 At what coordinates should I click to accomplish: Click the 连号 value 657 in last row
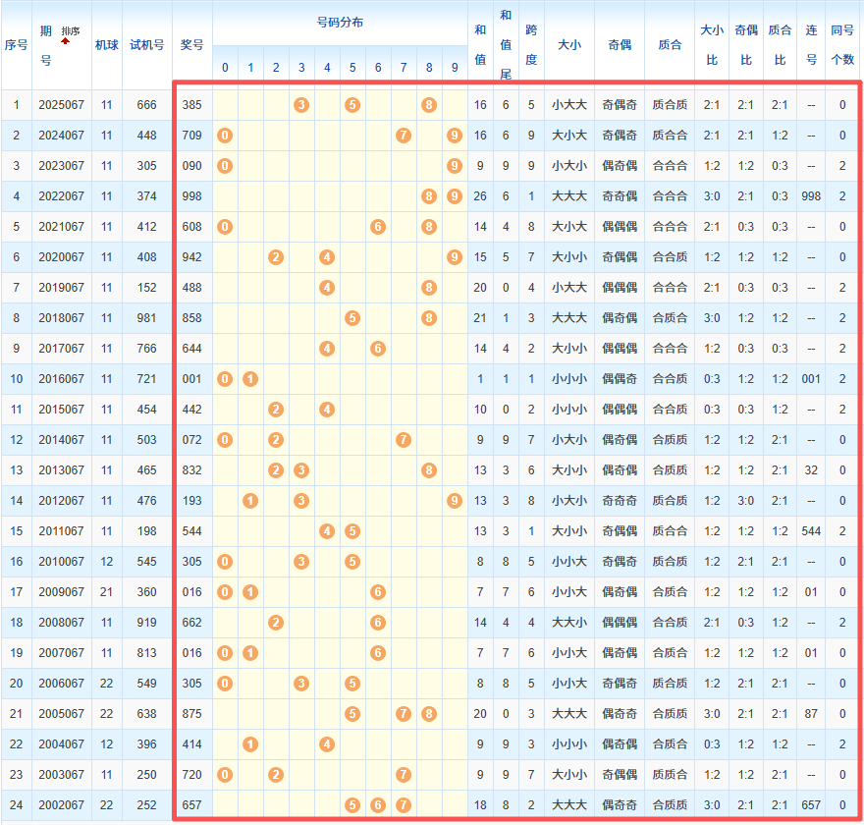(x=811, y=805)
